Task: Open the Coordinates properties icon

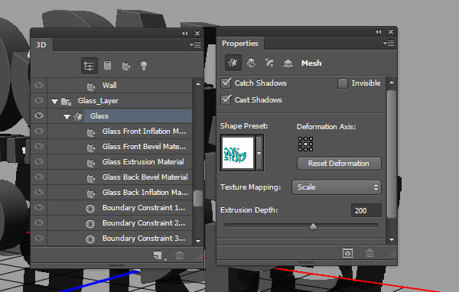Action: (288, 63)
